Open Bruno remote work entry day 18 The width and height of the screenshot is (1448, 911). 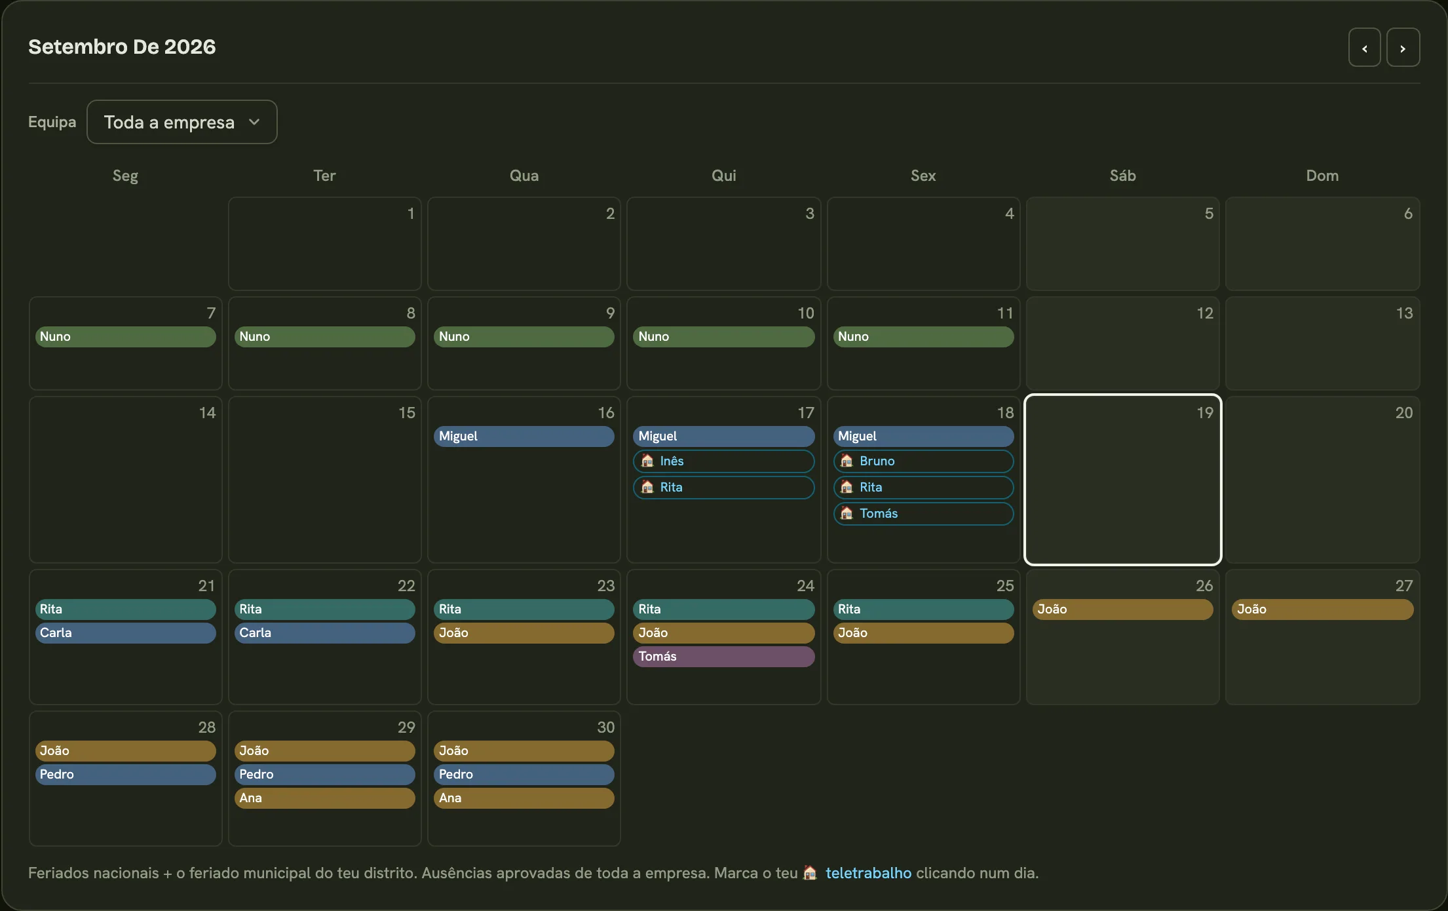[923, 461]
